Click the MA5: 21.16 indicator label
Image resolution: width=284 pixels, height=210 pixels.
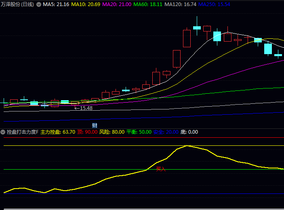[x=56, y=4]
